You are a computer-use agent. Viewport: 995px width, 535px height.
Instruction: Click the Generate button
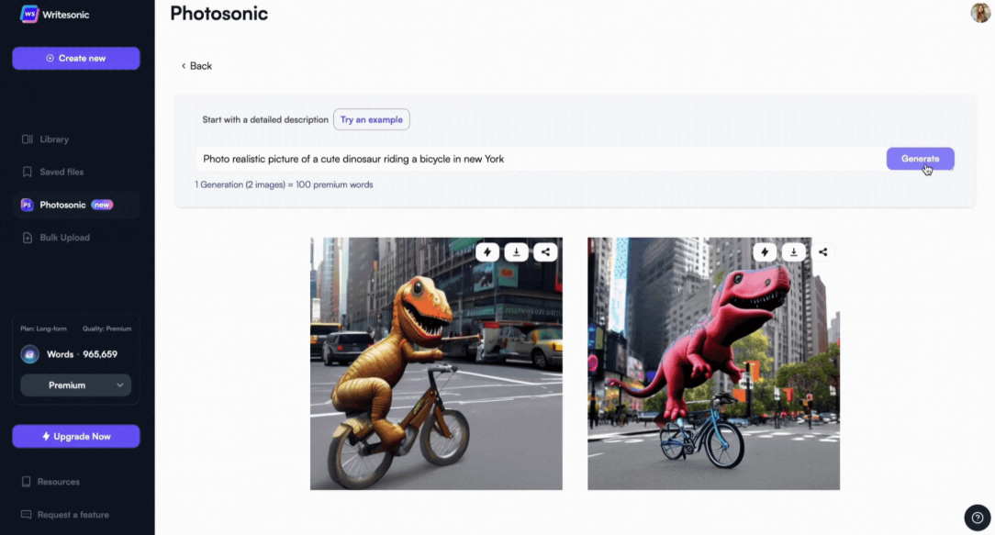click(920, 159)
